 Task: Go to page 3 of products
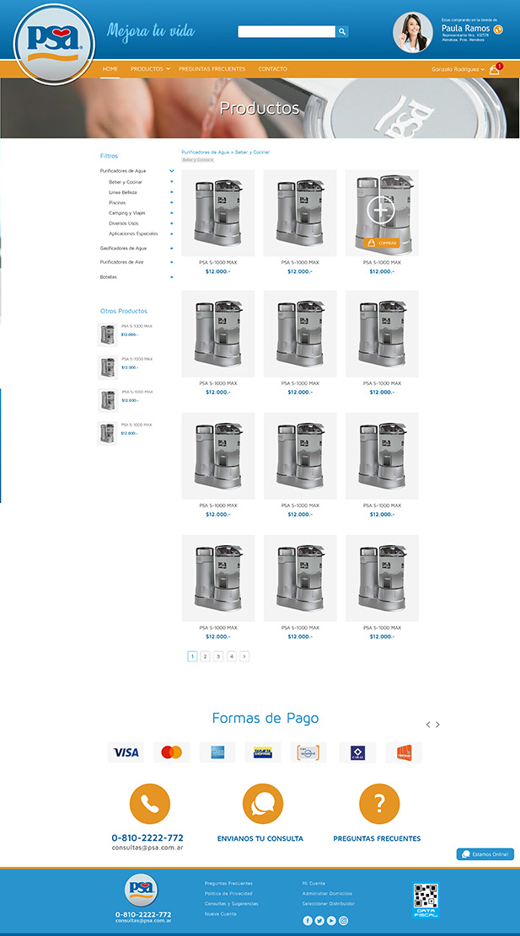point(218,656)
